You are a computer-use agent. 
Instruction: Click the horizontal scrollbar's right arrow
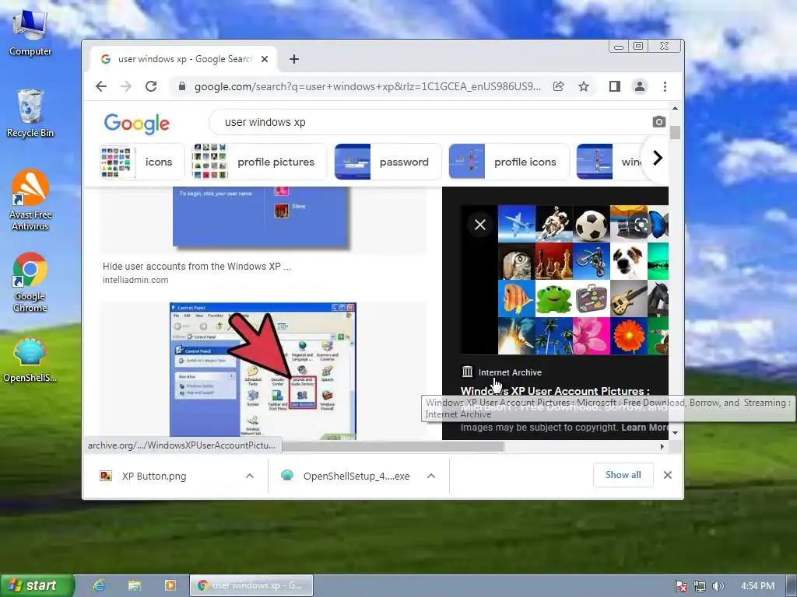pos(662,447)
